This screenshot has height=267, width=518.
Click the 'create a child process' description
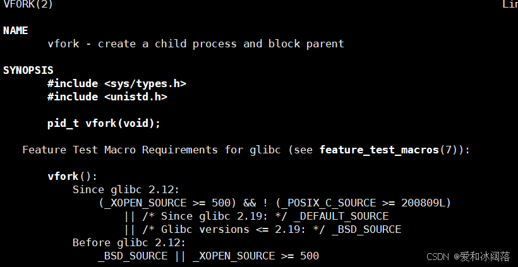pyautogui.click(x=167, y=44)
